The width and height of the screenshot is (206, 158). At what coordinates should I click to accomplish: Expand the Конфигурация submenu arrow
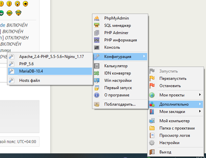(144, 57)
